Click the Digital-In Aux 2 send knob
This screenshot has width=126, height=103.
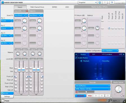click(40, 28)
